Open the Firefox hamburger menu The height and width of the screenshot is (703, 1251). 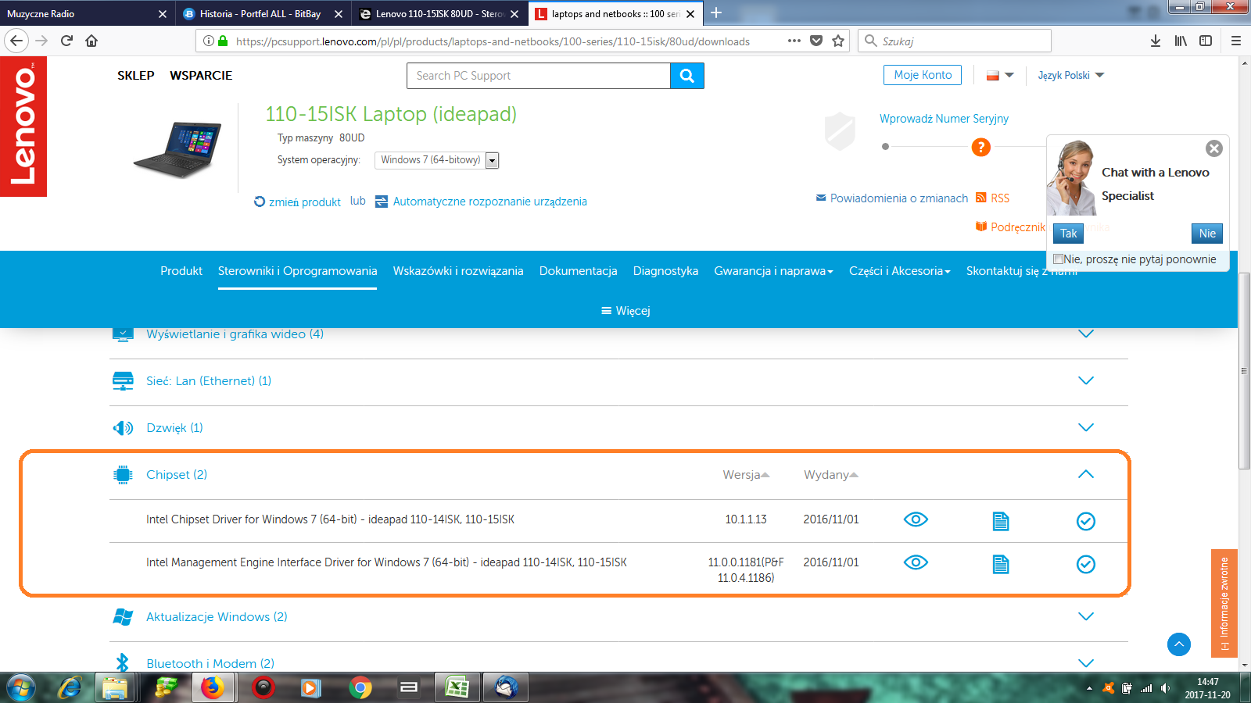(1236, 41)
